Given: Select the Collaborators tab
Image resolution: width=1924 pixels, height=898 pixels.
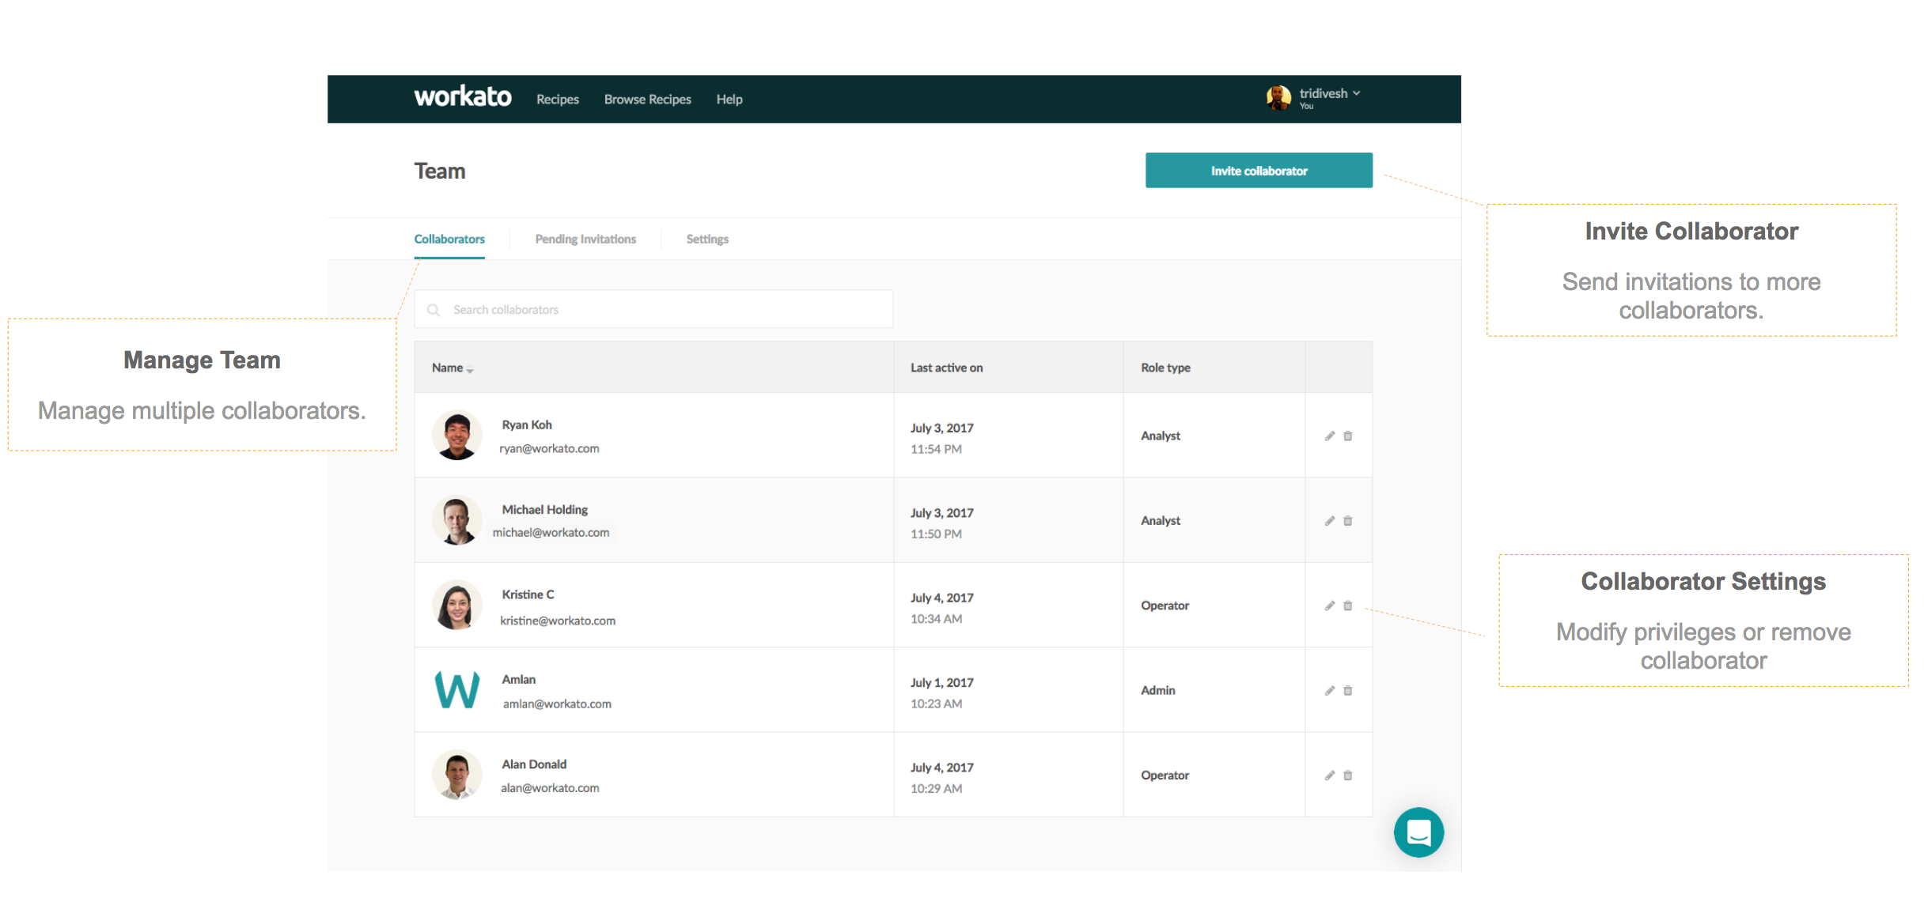Looking at the screenshot, I should click(449, 240).
